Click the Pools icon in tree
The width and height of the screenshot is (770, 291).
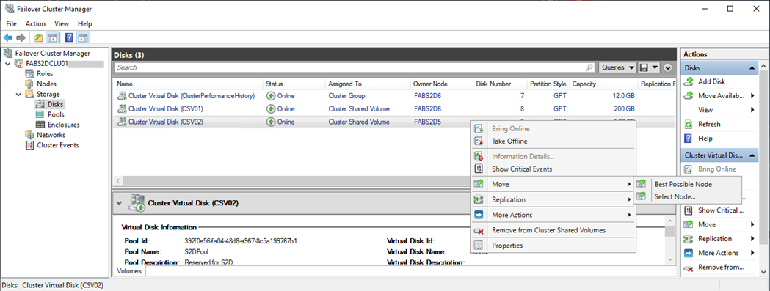click(40, 114)
